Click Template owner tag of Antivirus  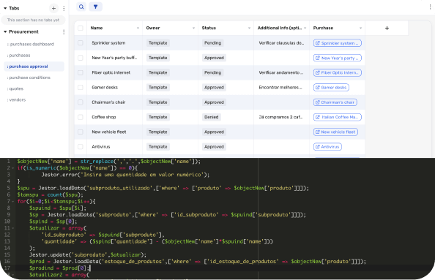coord(158,147)
